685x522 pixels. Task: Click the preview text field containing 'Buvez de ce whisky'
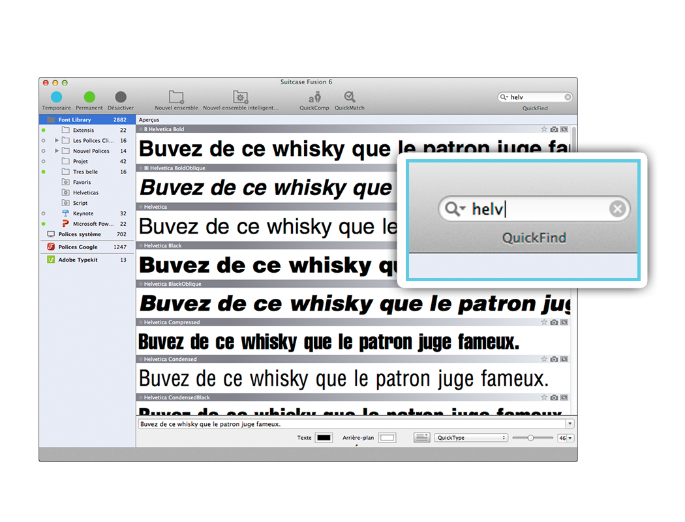[352, 423]
